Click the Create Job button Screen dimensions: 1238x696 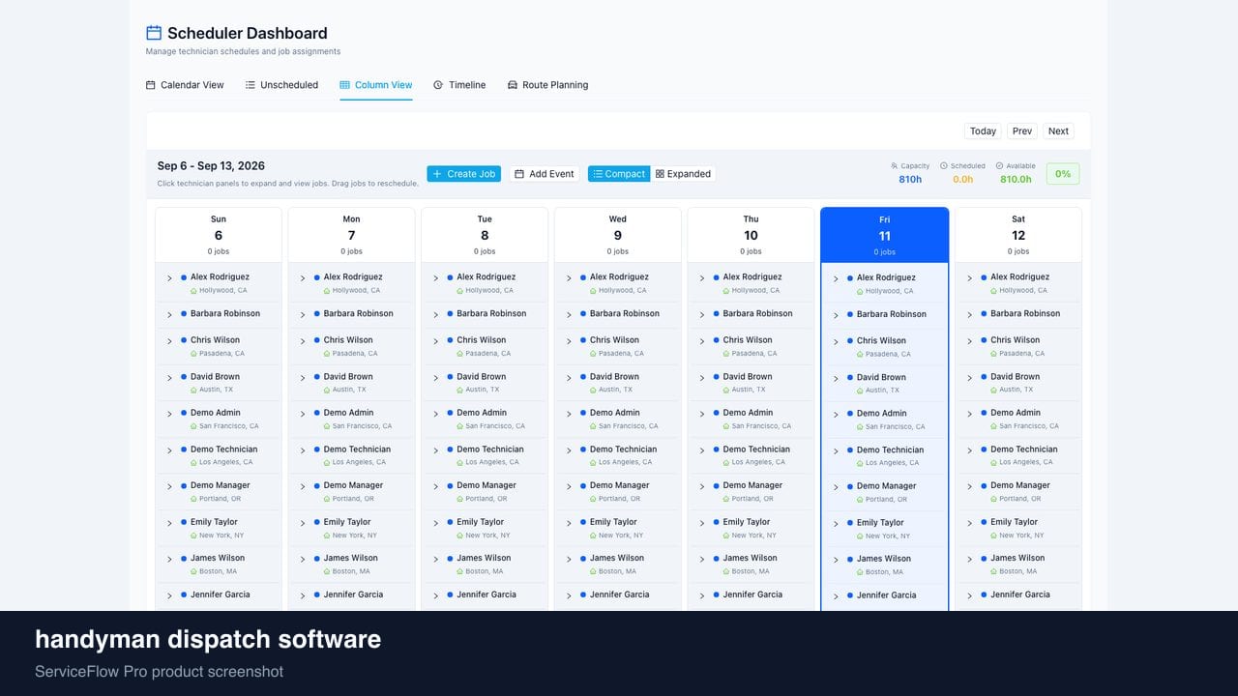click(x=464, y=174)
